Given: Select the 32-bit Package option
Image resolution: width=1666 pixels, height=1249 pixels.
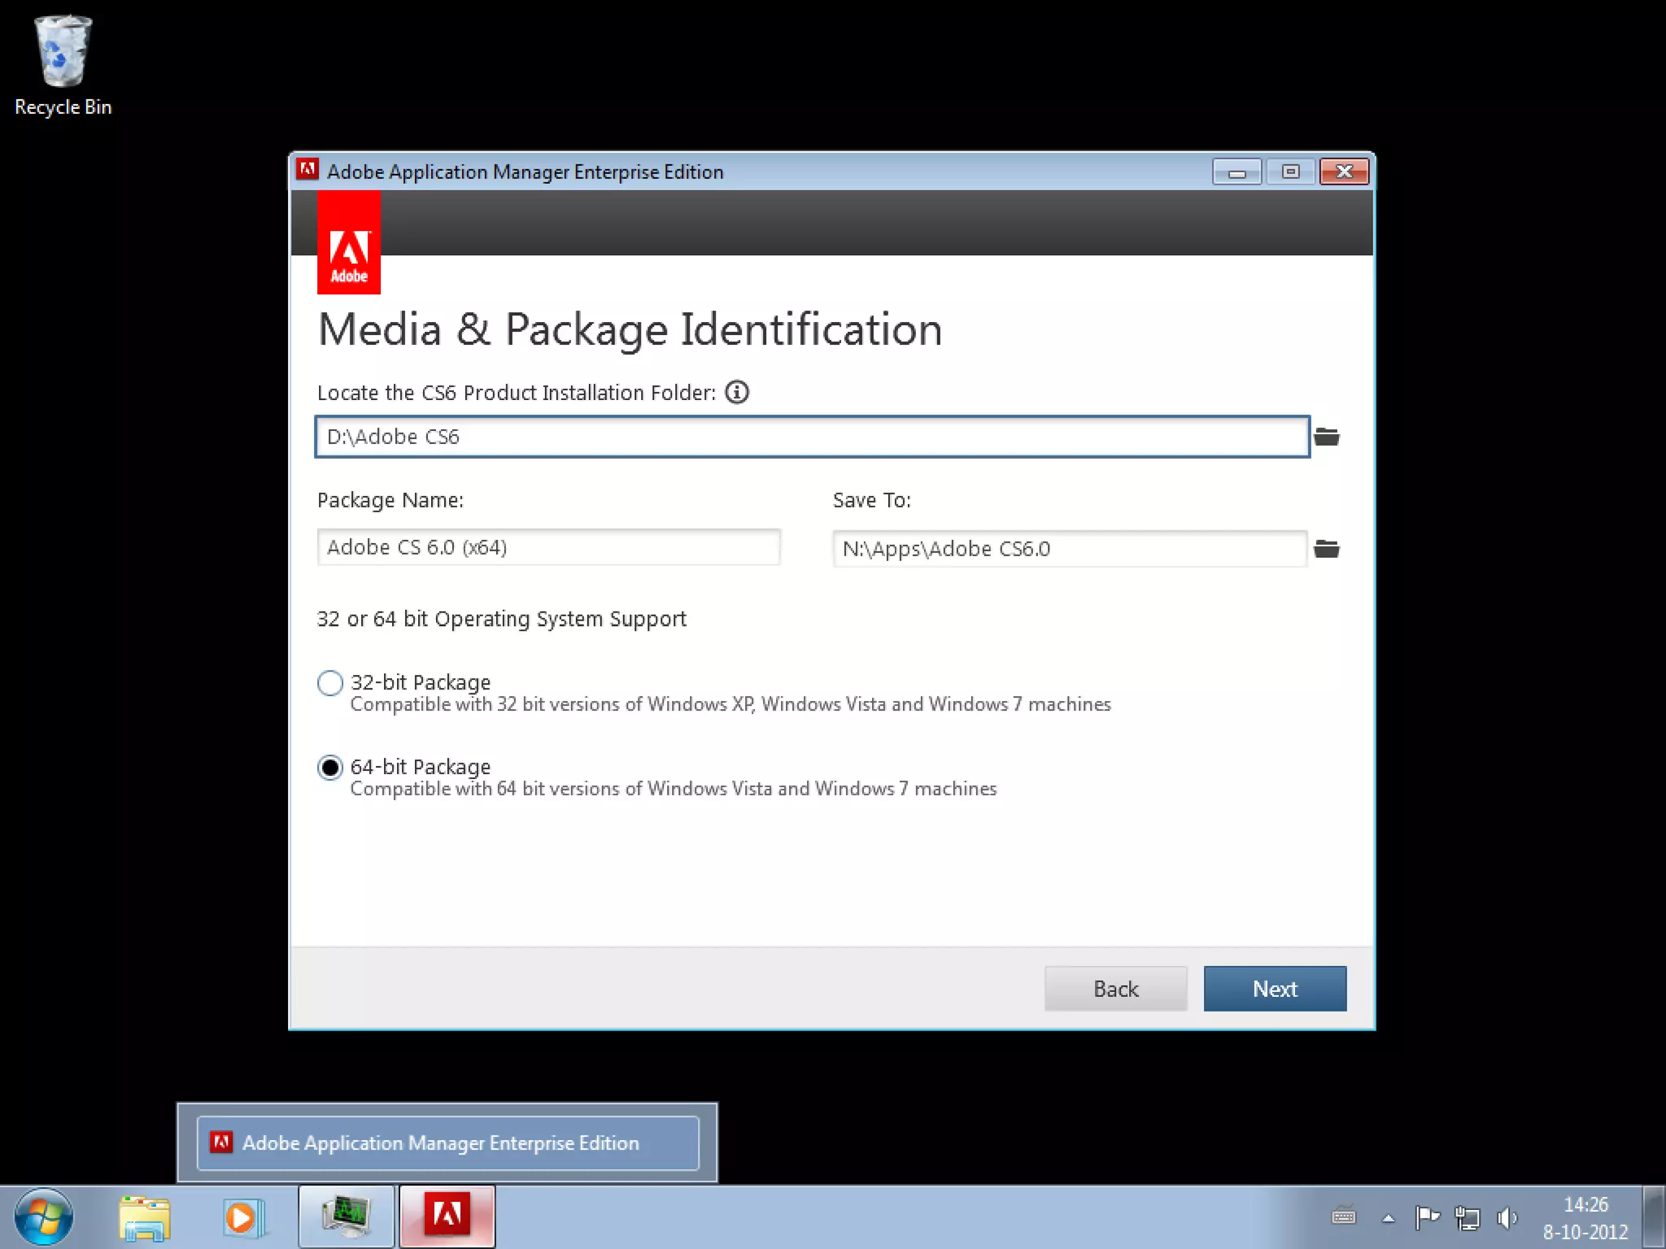Looking at the screenshot, I should [330, 683].
